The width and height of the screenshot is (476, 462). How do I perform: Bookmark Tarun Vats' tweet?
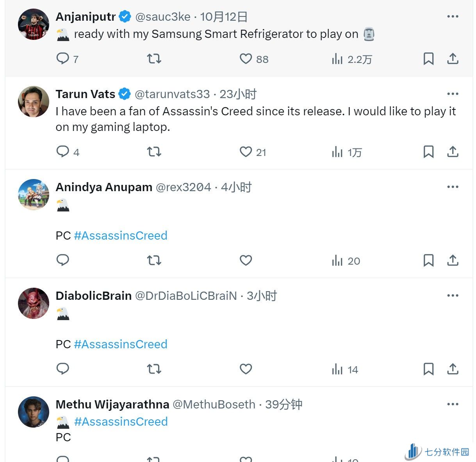[428, 152]
